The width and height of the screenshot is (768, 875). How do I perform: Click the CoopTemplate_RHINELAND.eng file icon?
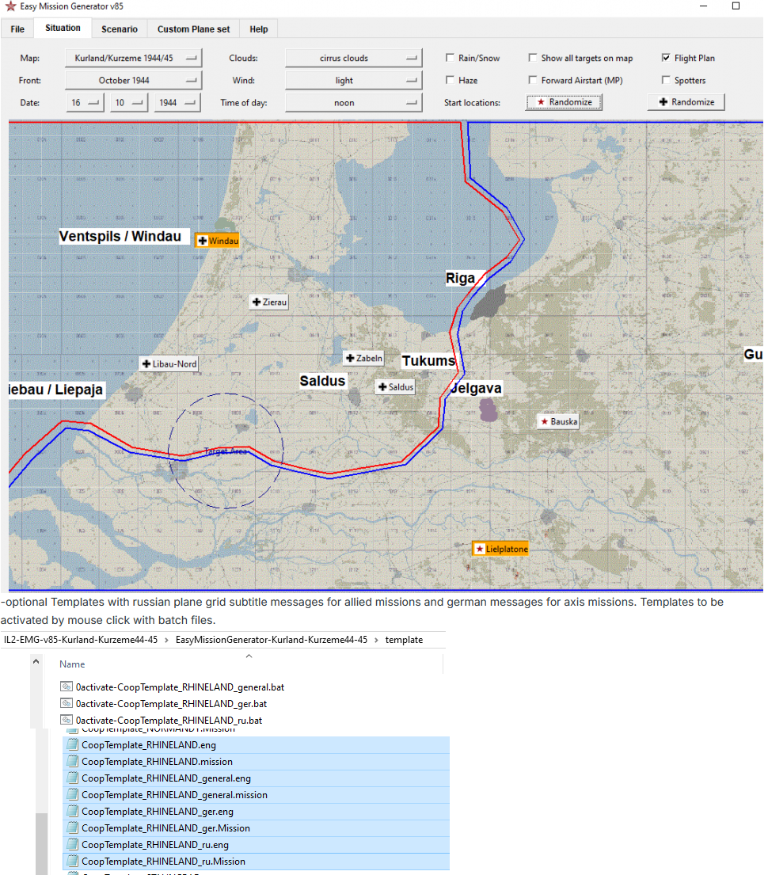coord(72,744)
